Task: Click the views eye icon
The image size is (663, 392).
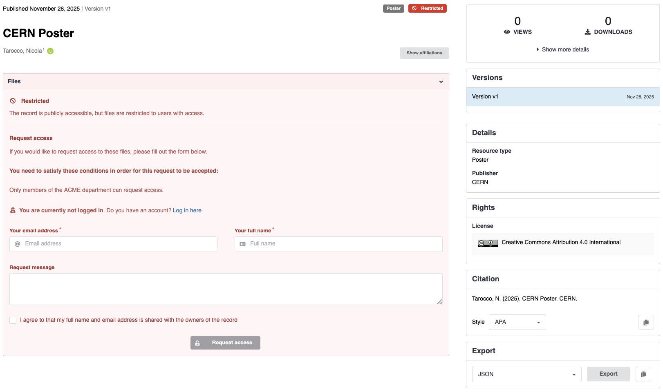Action: [x=507, y=31]
